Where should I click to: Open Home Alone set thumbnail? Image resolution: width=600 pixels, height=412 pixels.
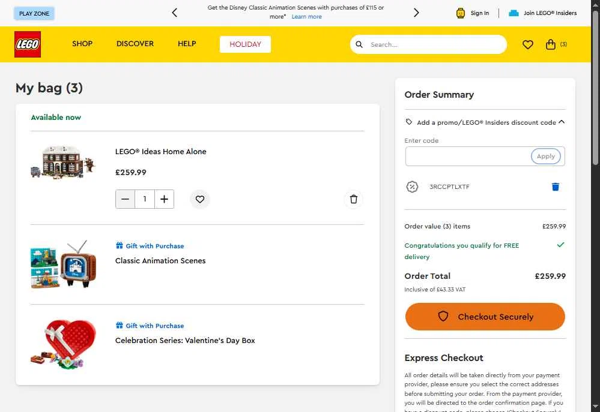point(63,162)
